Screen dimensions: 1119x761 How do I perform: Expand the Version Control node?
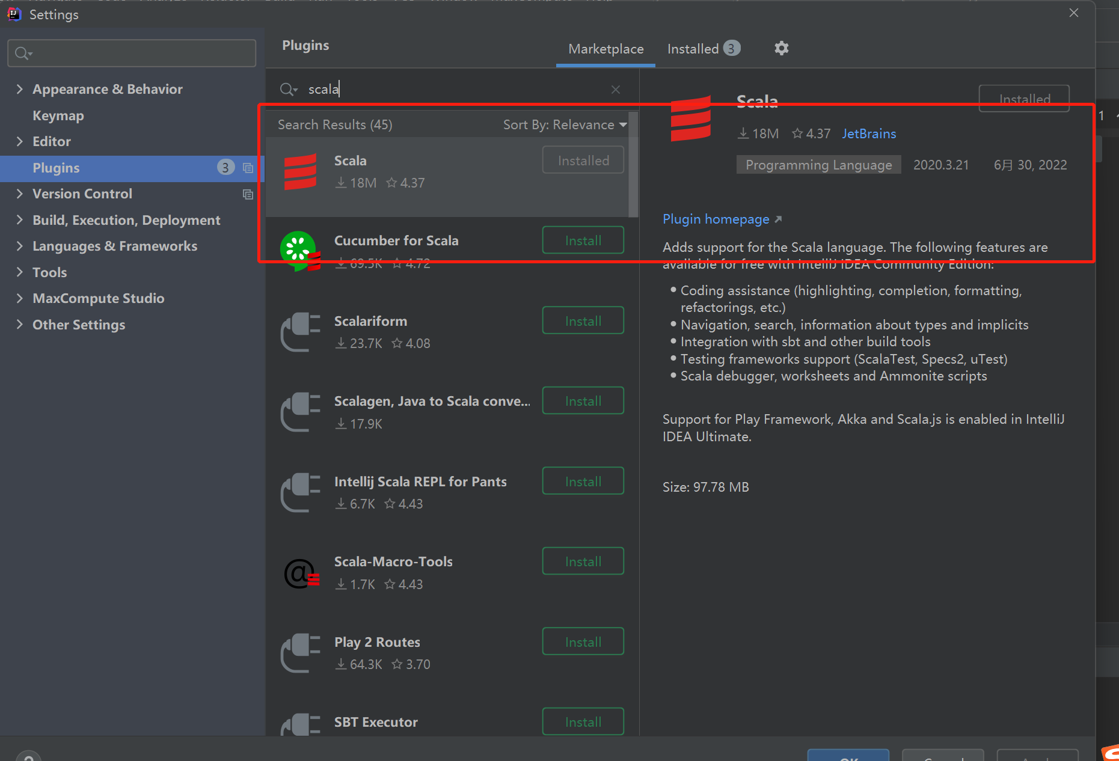coord(20,194)
